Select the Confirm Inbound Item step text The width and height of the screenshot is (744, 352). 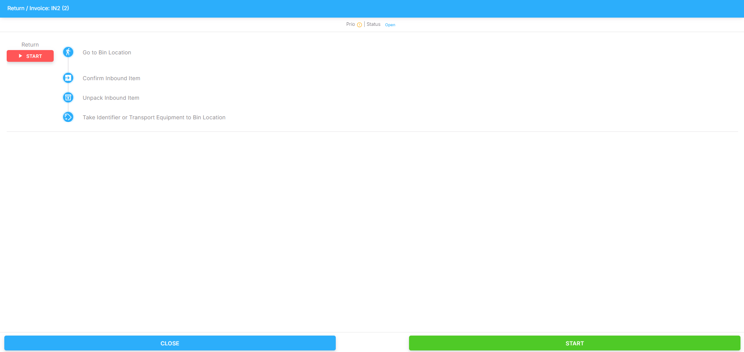pyautogui.click(x=111, y=78)
